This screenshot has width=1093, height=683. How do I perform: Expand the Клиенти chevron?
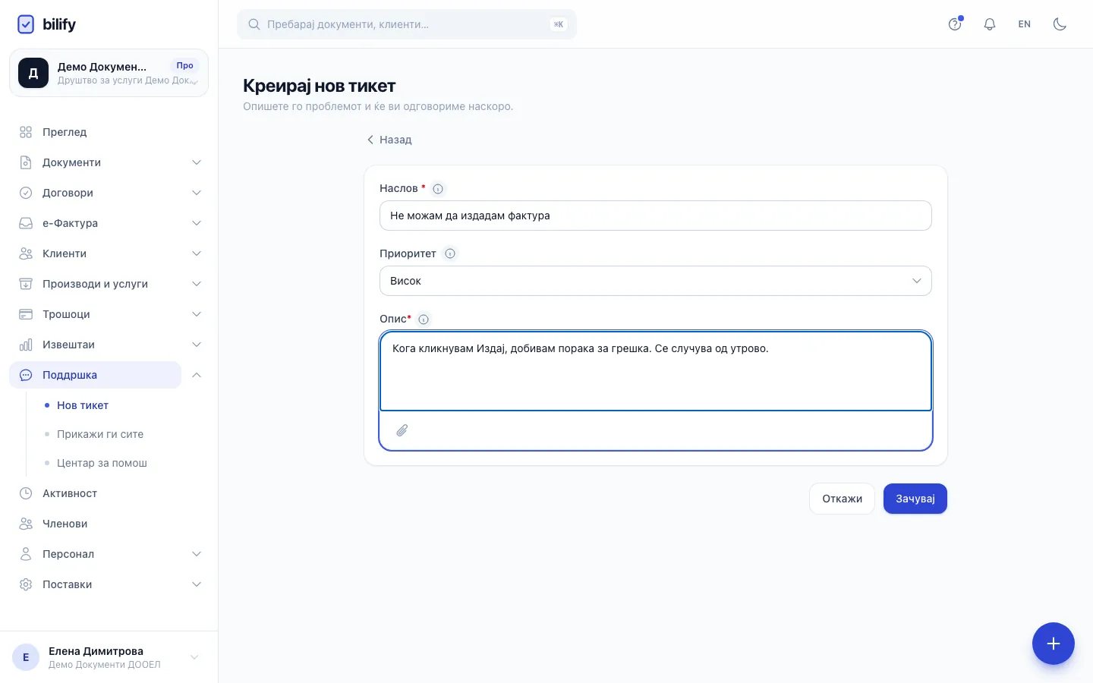(197, 253)
